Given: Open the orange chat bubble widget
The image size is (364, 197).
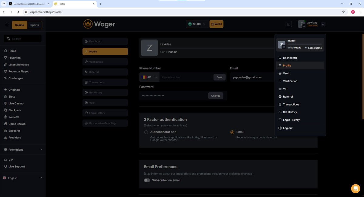Looking at the screenshot, I should coord(356,189).
